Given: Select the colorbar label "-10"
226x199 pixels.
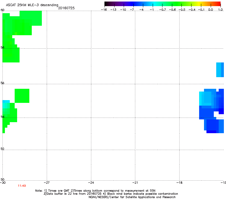Looking at the screenshot, I should pyautogui.click(x=123, y=10).
